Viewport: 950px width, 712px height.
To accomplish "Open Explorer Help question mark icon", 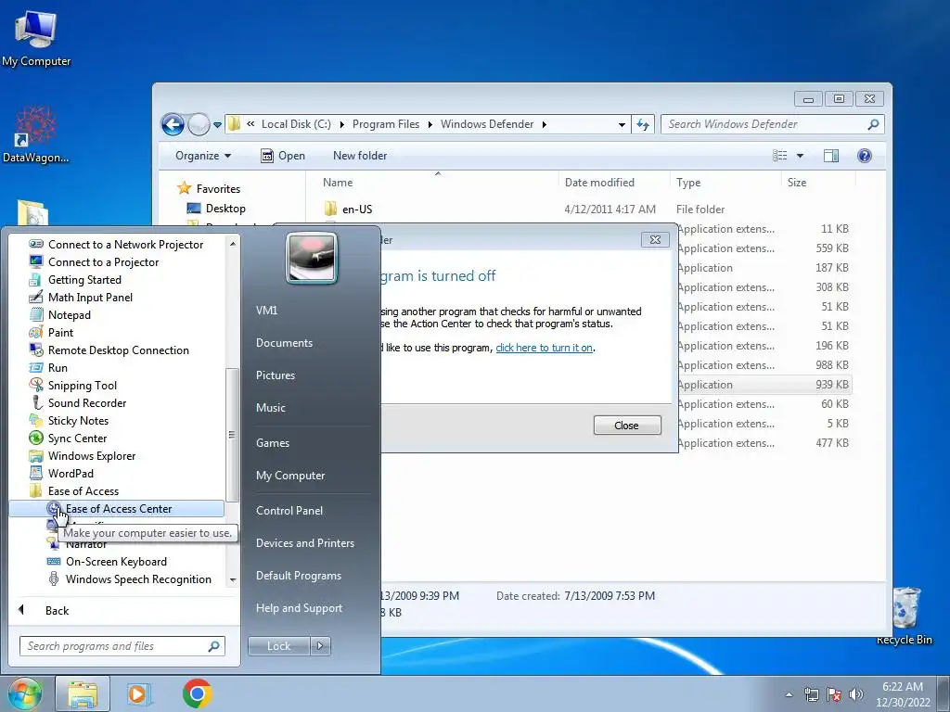I will (865, 156).
